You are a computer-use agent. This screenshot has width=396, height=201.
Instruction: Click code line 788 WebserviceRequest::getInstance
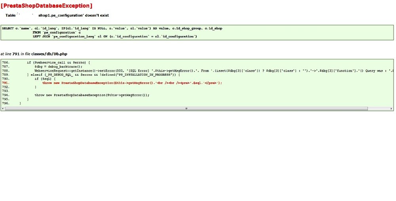point(214,71)
